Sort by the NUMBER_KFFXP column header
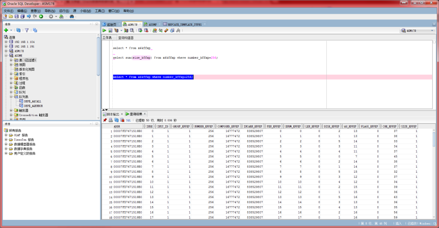439x228 pixels. 203,126
